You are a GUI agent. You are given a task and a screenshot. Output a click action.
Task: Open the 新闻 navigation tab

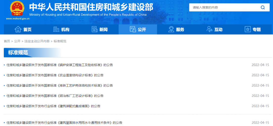[99, 29]
